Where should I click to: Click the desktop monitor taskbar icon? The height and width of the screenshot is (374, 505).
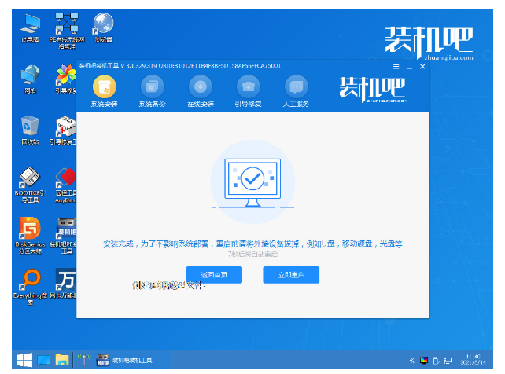44,360
